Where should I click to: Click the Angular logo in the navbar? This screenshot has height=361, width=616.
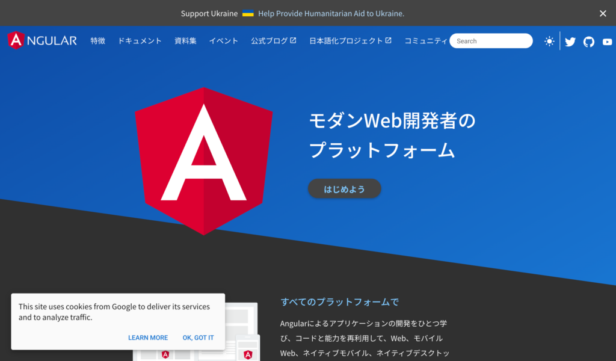click(42, 41)
